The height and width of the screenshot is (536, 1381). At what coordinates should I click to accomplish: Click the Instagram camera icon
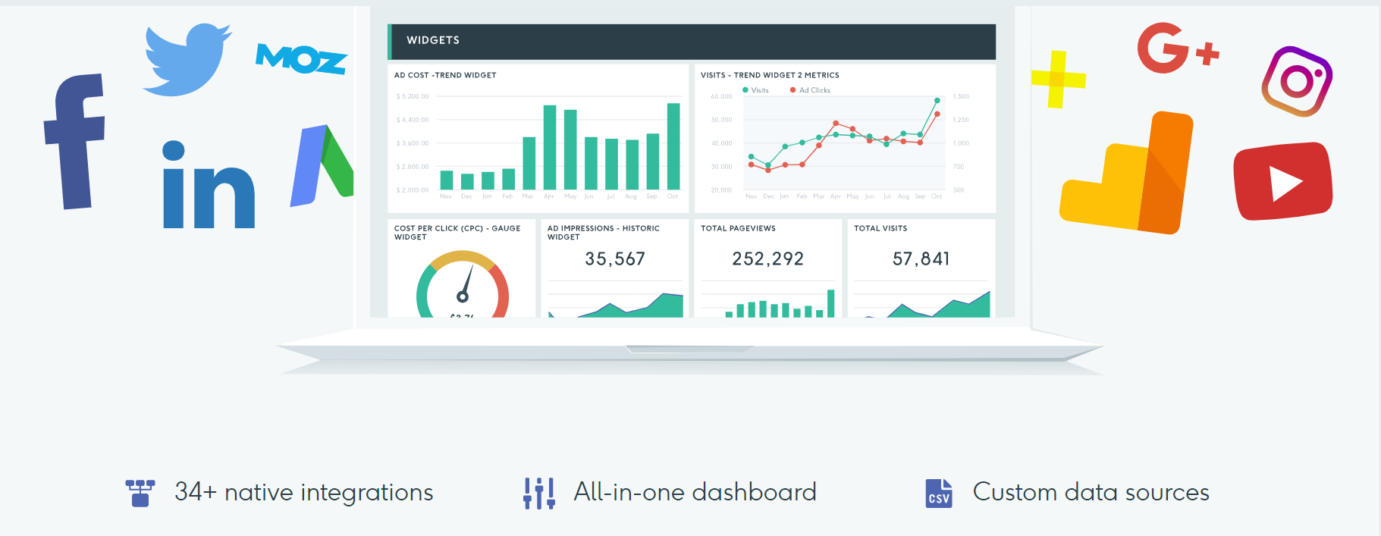point(1297,81)
